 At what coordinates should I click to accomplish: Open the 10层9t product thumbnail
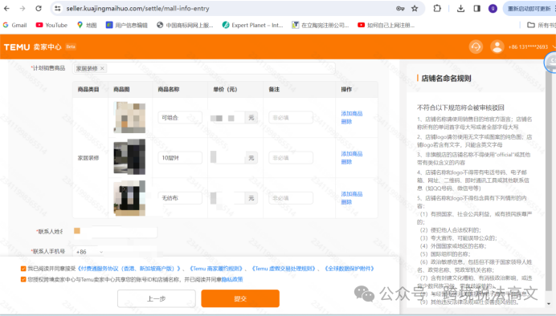click(129, 156)
